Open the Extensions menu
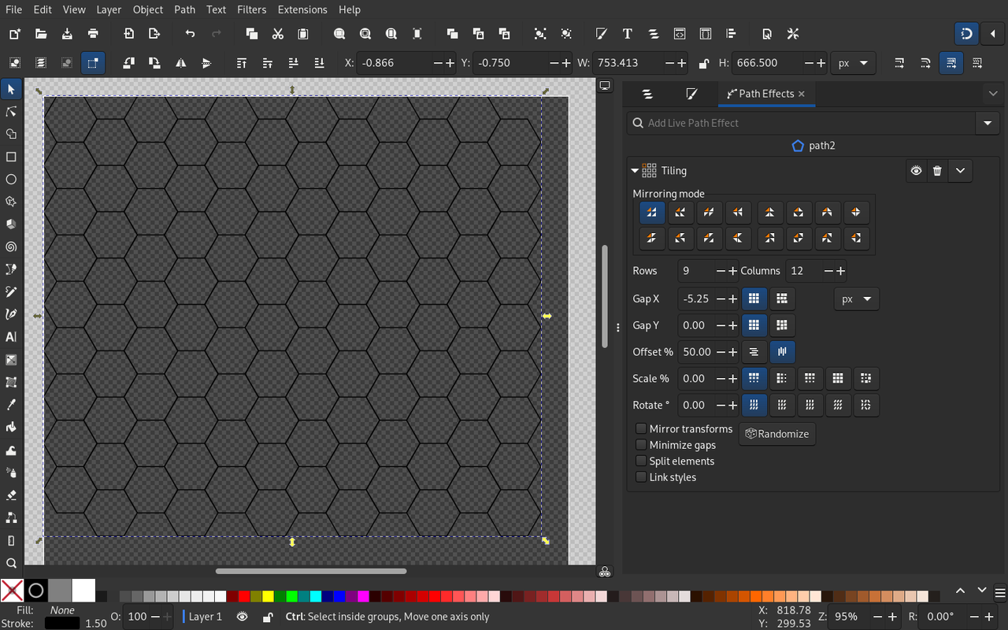The height and width of the screenshot is (630, 1008). (x=302, y=9)
